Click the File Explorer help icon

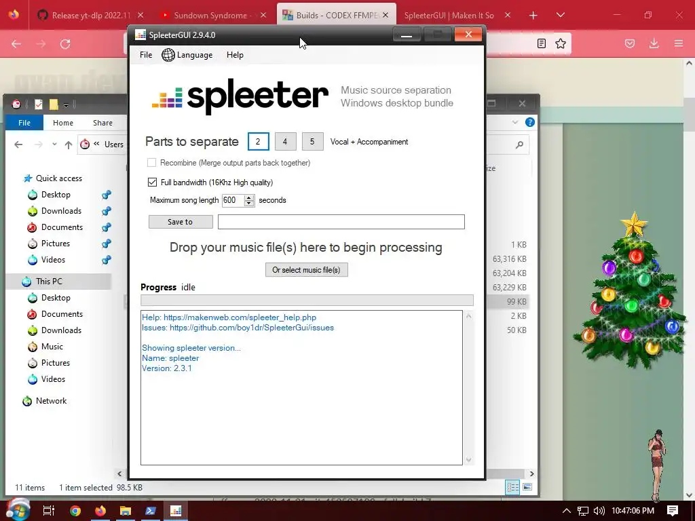pos(529,122)
